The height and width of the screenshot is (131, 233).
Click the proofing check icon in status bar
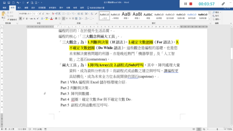(x=29, y=129)
